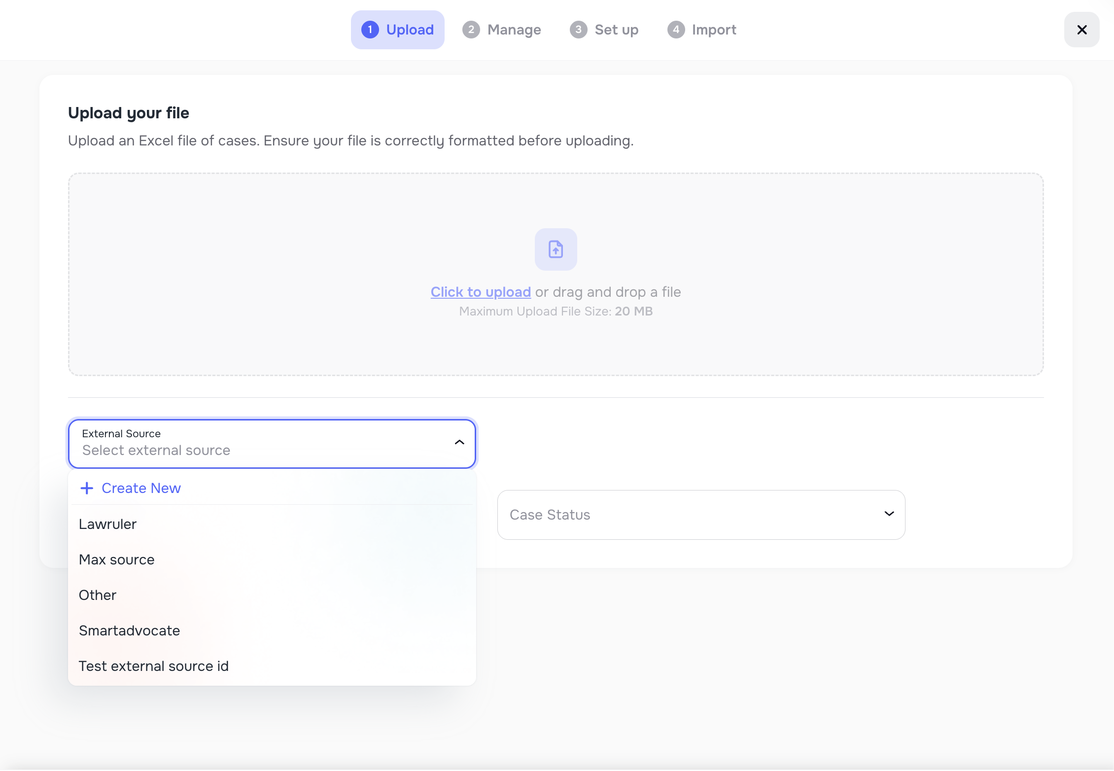Viewport: 1114px width, 771px height.
Task: Expand the Case Status selector chevron
Action: tap(889, 514)
